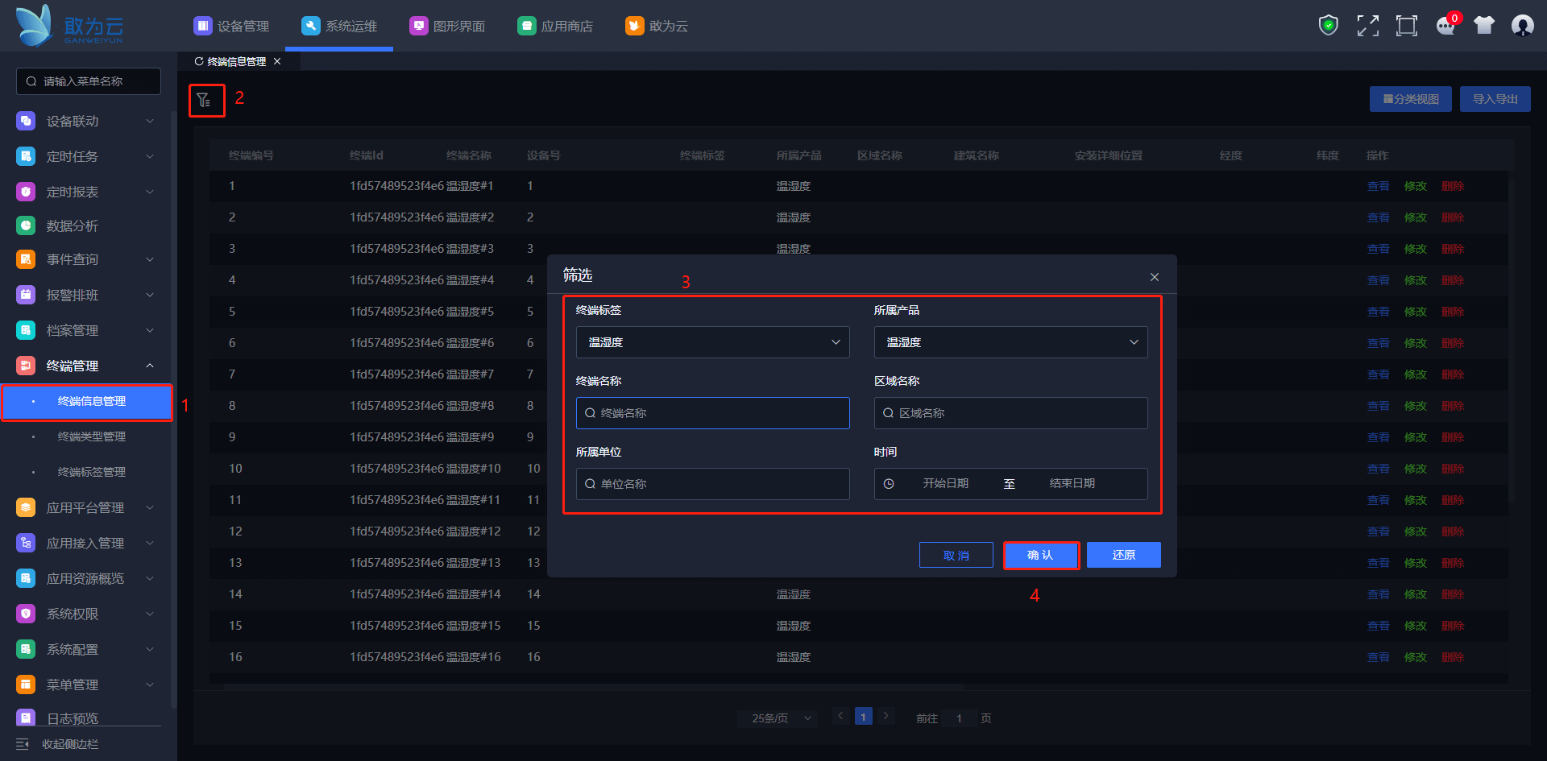Click the theme shirt icon

(1483, 26)
